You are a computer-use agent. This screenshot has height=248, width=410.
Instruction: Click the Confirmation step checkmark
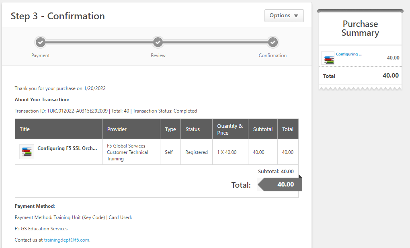click(x=273, y=42)
